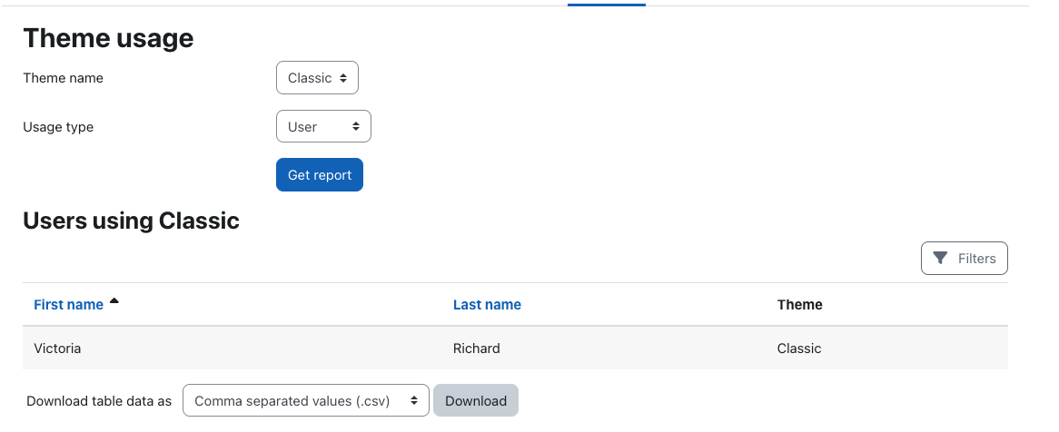Select the Victoria cell in the table
Screen dimensions: 1059x432
pos(57,349)
